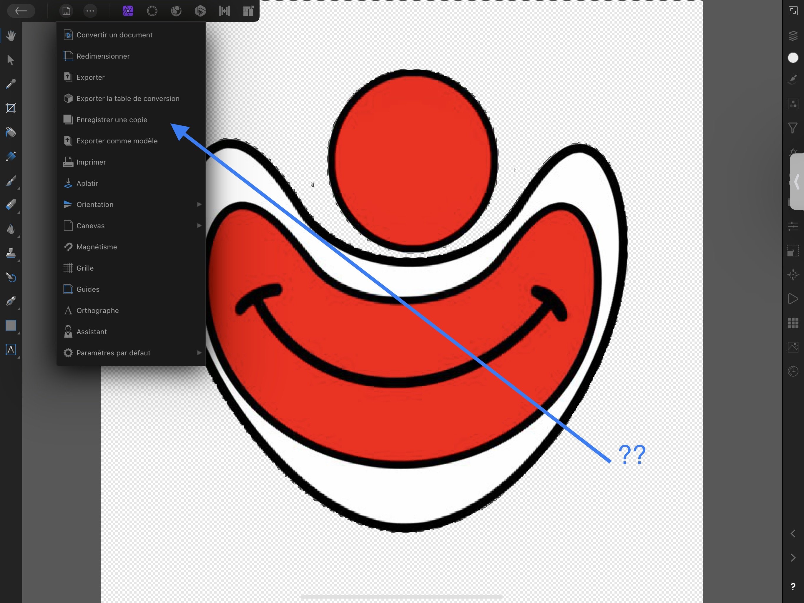The width and height of the screenshot is (804, 603).
Task: Open Magnétisme settings
Action: coord(131,247)
